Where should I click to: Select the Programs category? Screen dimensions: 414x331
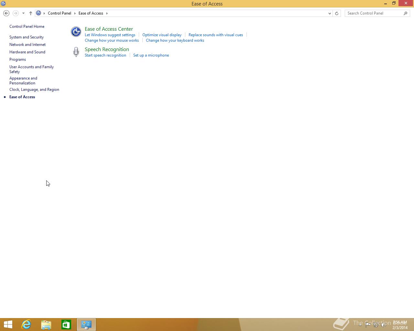[x=17, y=59]
